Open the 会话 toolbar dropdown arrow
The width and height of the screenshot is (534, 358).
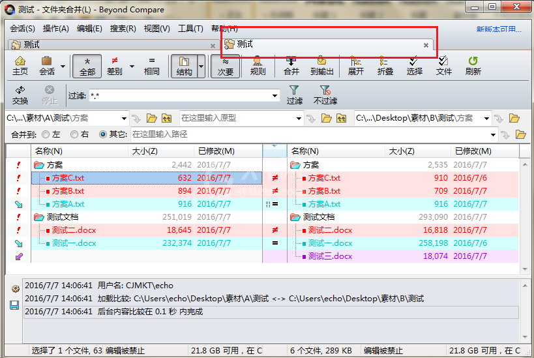point(63,66)
